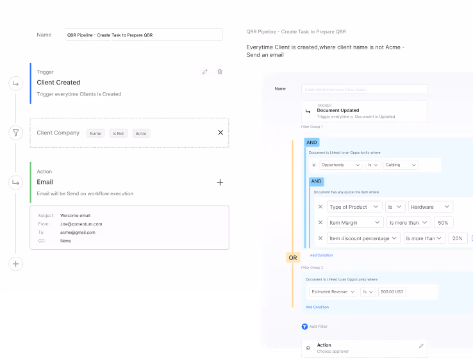
Task: Open the Item discount percentage dropdown
Action: [363, 238]
